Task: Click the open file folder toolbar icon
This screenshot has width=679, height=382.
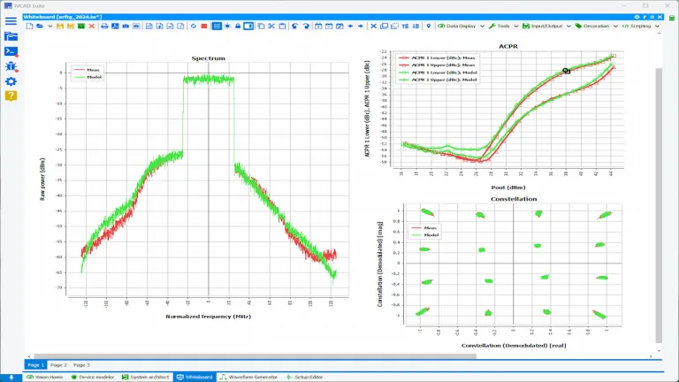Action: (x=40, y=26)
